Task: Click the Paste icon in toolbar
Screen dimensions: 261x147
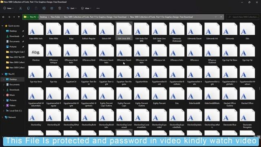Action: (x=36, y=8)
